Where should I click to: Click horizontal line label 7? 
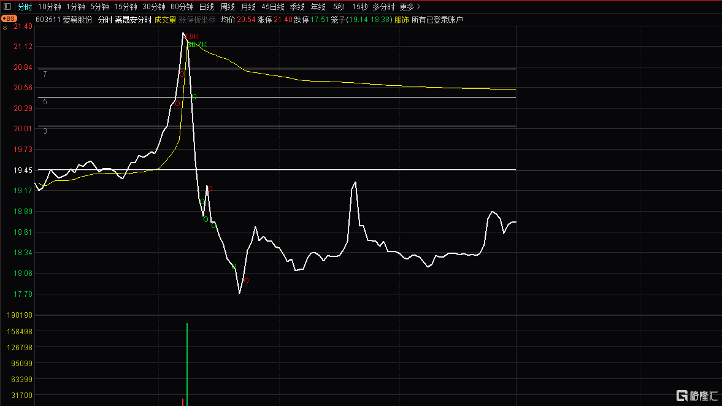(x=45, y=74)
